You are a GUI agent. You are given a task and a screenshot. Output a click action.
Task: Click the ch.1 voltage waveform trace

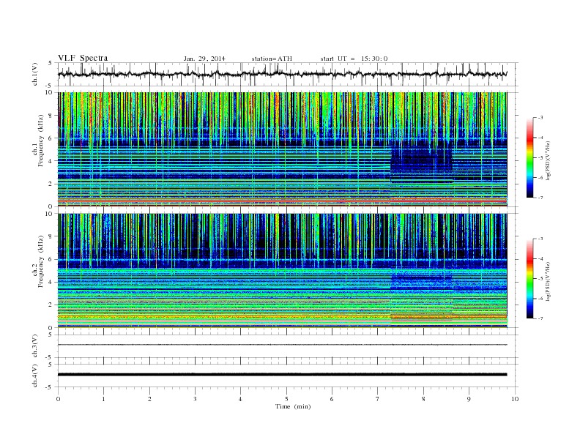(282, 74)
